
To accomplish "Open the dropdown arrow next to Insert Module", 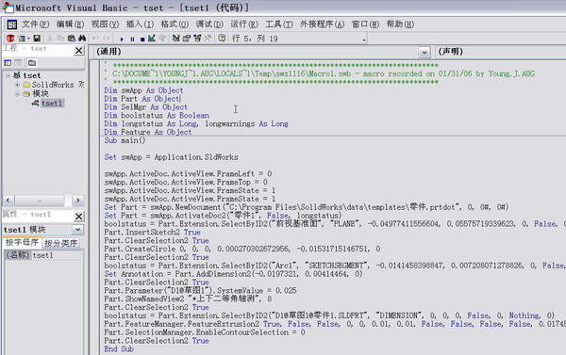I will tap(28, 39).
